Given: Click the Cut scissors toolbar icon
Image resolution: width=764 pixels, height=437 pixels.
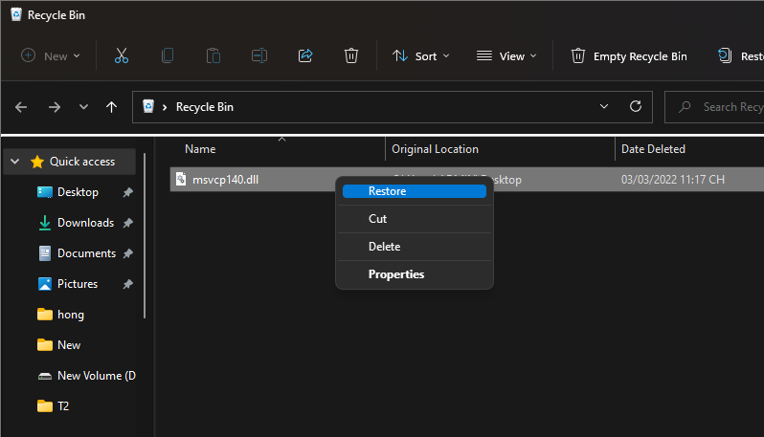Looking at the screenshot, I should pyautogui.click(x=122, y=56).
